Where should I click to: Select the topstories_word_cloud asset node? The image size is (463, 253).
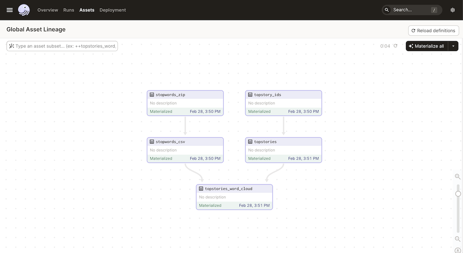pyautogui.click(x=234, y=197)
